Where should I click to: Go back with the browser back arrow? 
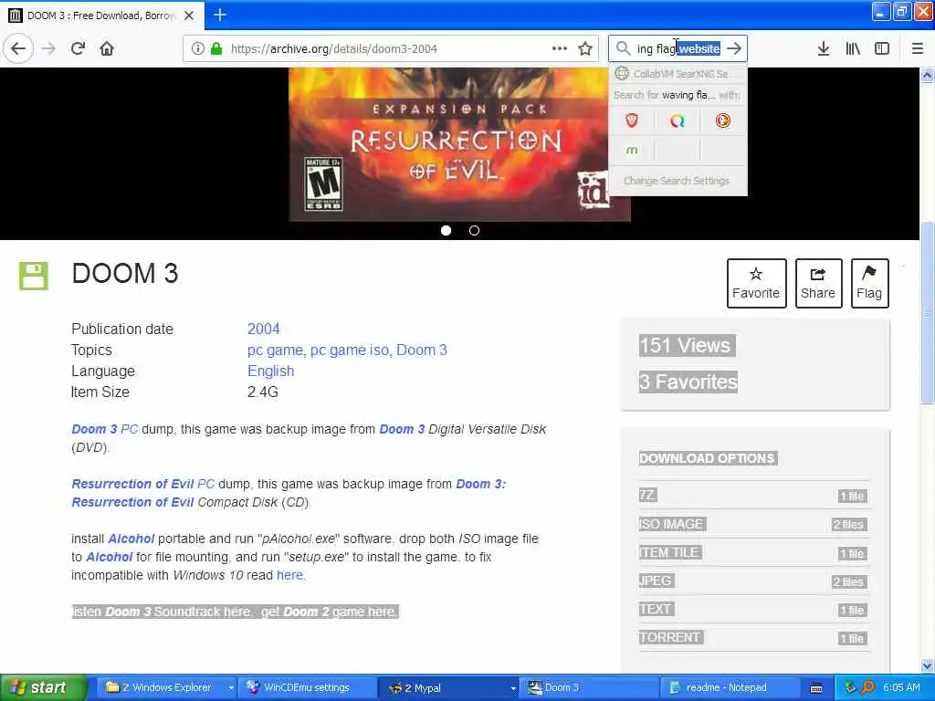tap(18, 48)
